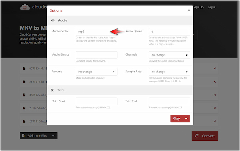Click the Audio Bitrate input field
This screenshot has width=240, height=151.
[96, 55]
